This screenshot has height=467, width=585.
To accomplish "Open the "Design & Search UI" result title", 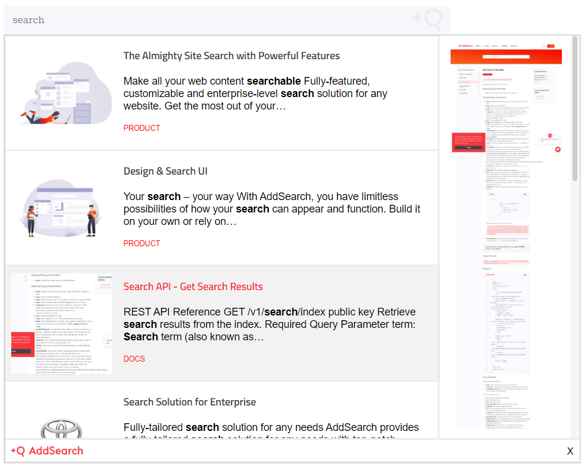I will 165,171.
